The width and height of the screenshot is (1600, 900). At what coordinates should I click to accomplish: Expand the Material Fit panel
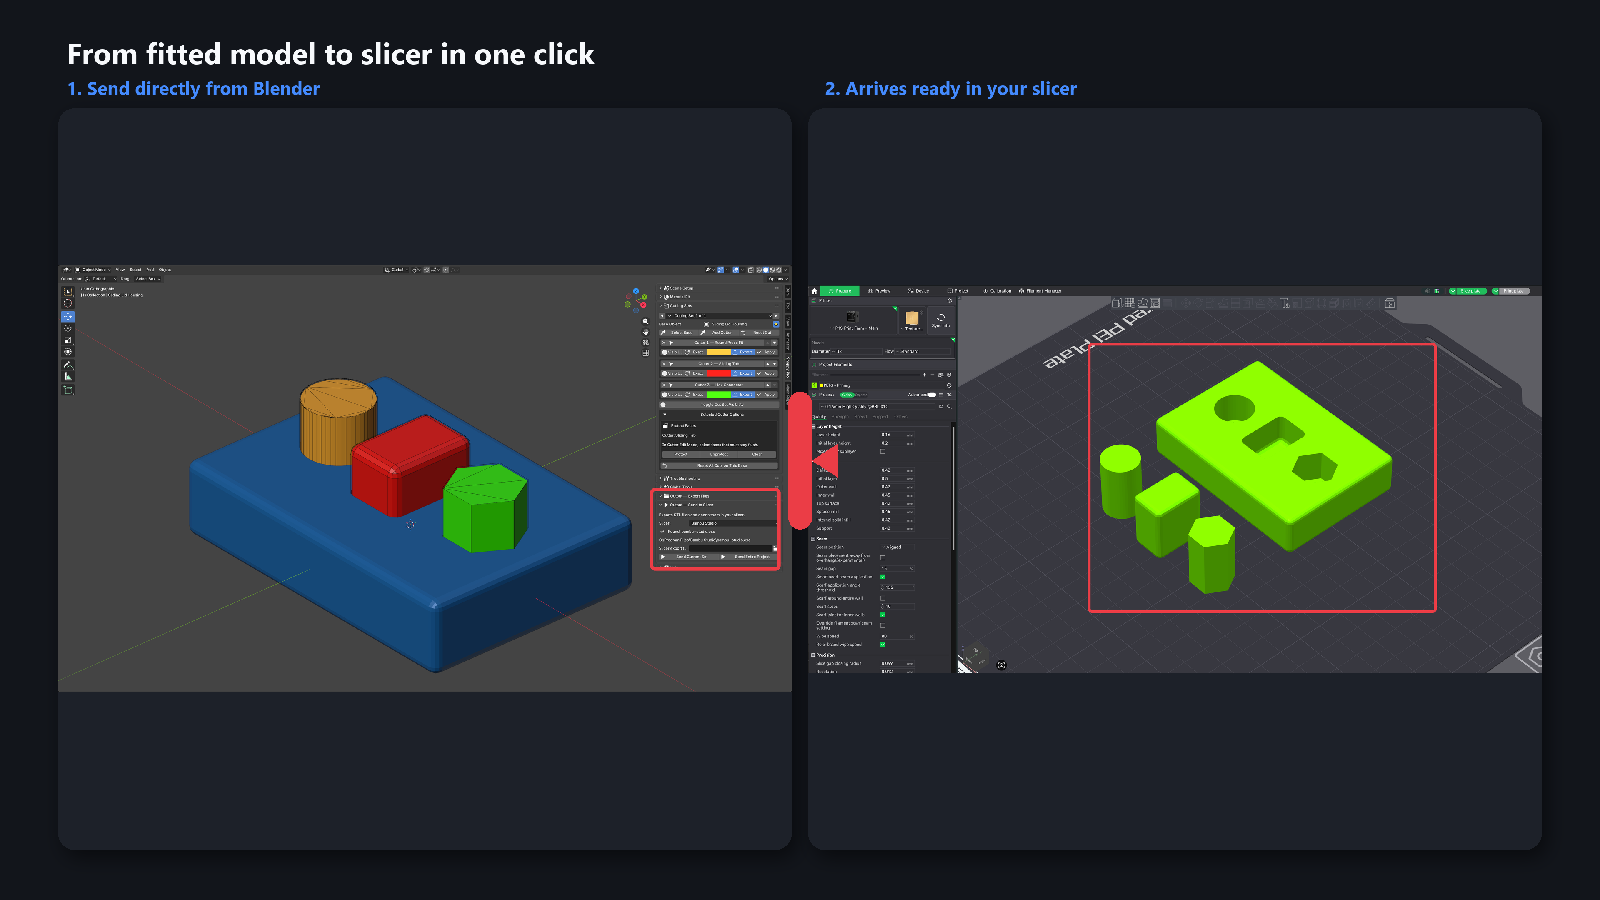(x=719, y=297)
